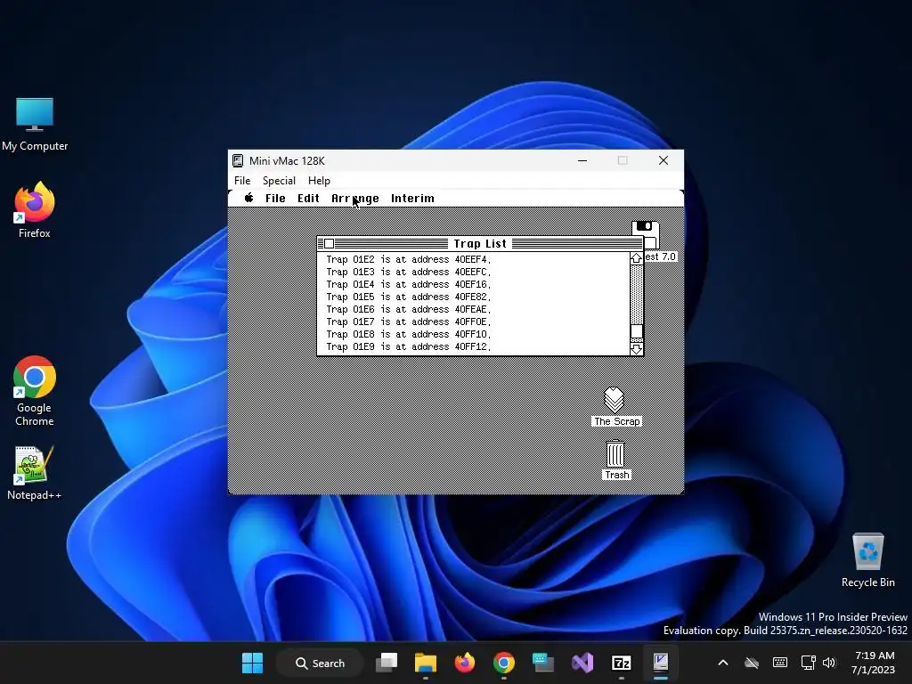912x684 pixels.
Task: Open the Interim menu
Action: (412, 199)
